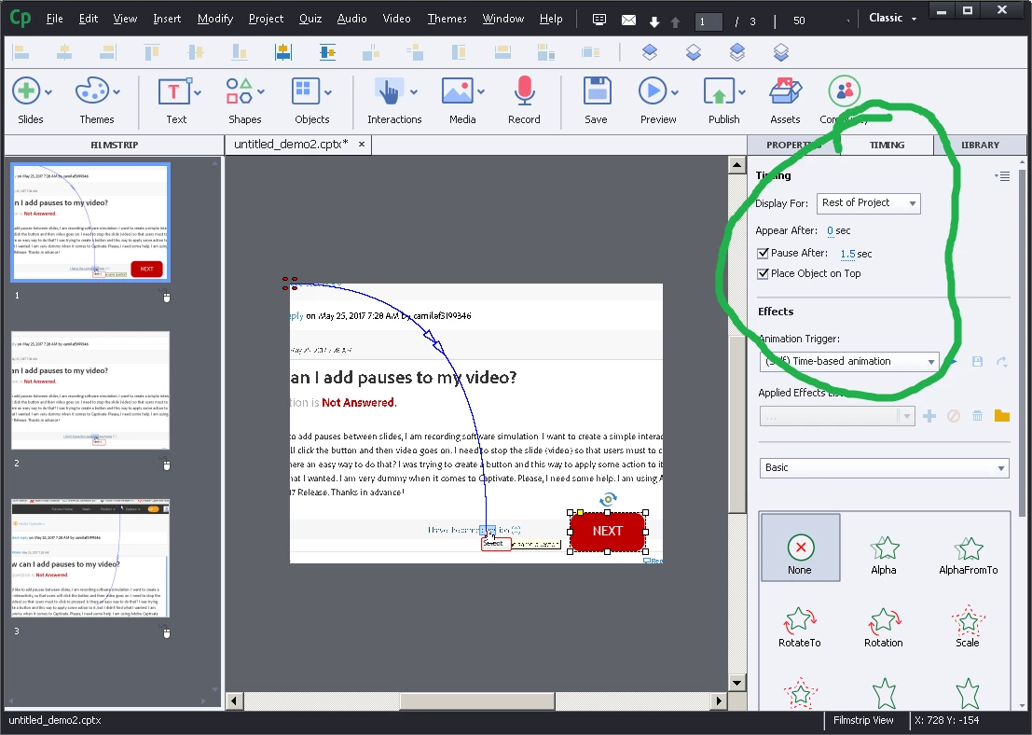Click the Pause After 1.5 sec value
The height and width of the screenshot is (735, 1032).
tap(856, 254)
